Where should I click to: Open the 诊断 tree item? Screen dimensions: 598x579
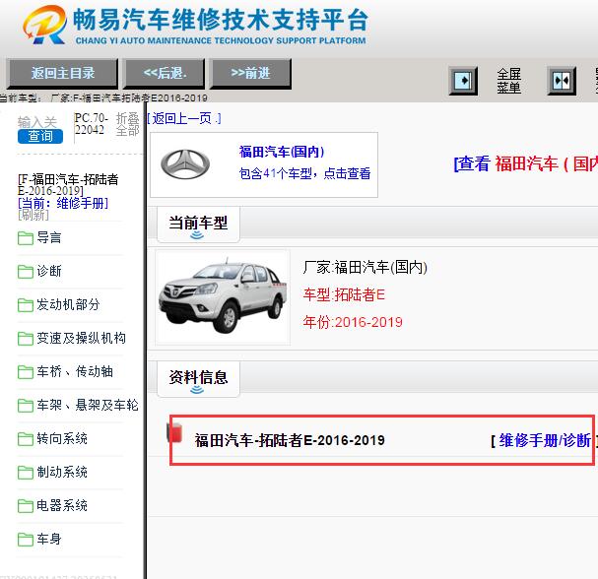pyautogui.click(x=49, y=271)
